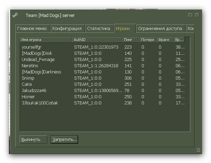Click the Выкинуть button
Screen dimensions: 211x163
(33, 140)
